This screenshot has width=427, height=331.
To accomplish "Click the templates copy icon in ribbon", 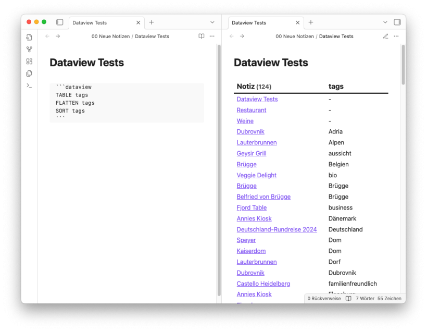I will click(x=29, y=73).
